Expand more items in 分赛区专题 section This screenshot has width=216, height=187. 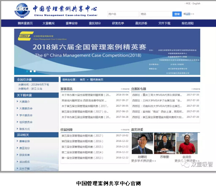[x=196, y=89]
